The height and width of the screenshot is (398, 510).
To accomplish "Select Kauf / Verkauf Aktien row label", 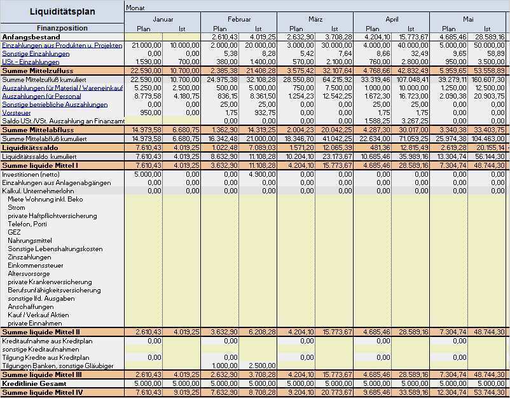I will (38, 315).
